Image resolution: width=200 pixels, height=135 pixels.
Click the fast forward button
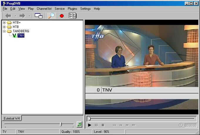click(x=127, y=125)
